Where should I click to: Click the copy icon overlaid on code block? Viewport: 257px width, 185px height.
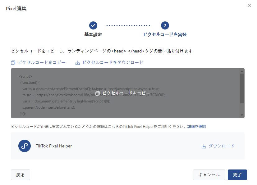pyautogui.click(x=98, y=93)
